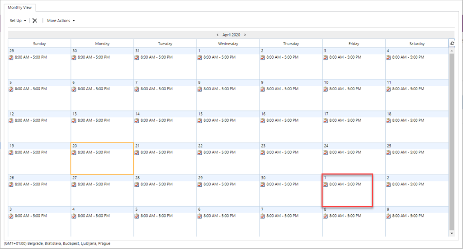Screen dimensions: 463x249
Task: Open the Set Up dropdown menu
Action: click(x=18, y=21)
